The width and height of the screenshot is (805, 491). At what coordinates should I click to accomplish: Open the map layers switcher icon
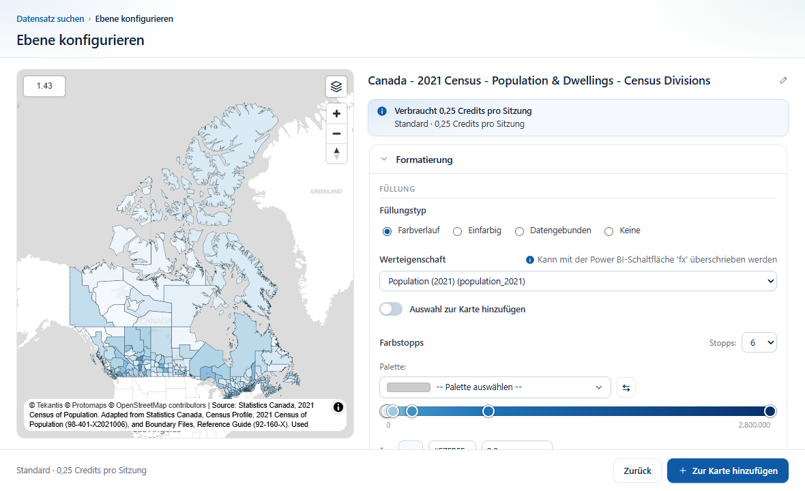(336, 86)
